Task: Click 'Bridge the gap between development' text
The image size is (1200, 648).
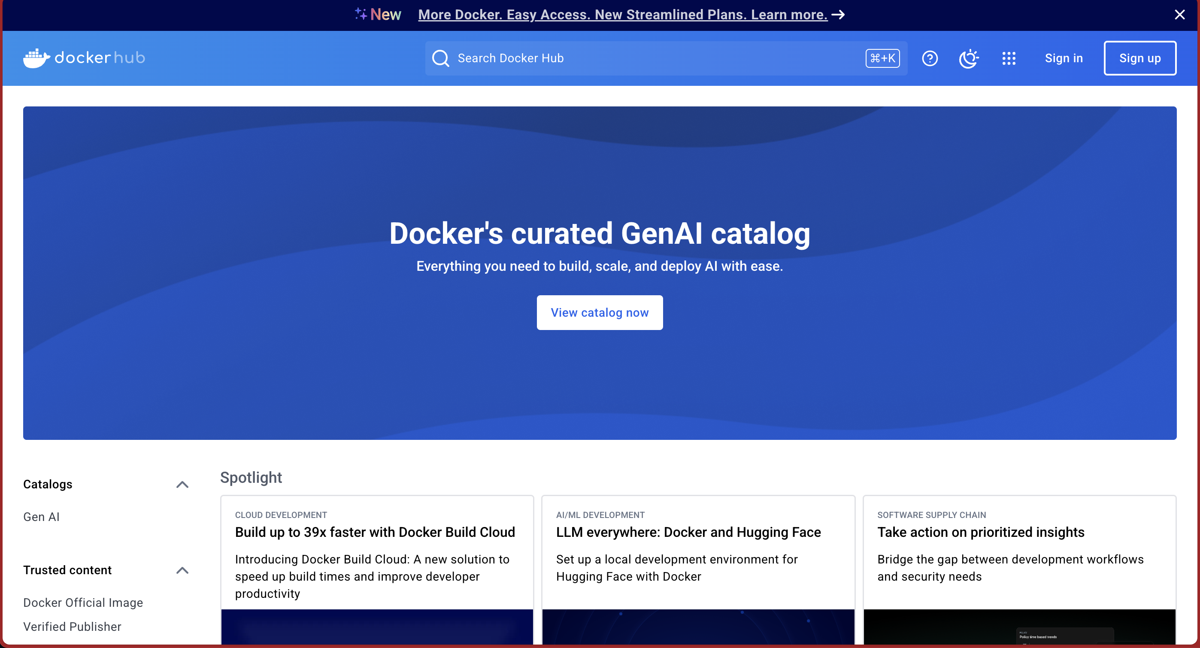Action: pos(1010,568)
